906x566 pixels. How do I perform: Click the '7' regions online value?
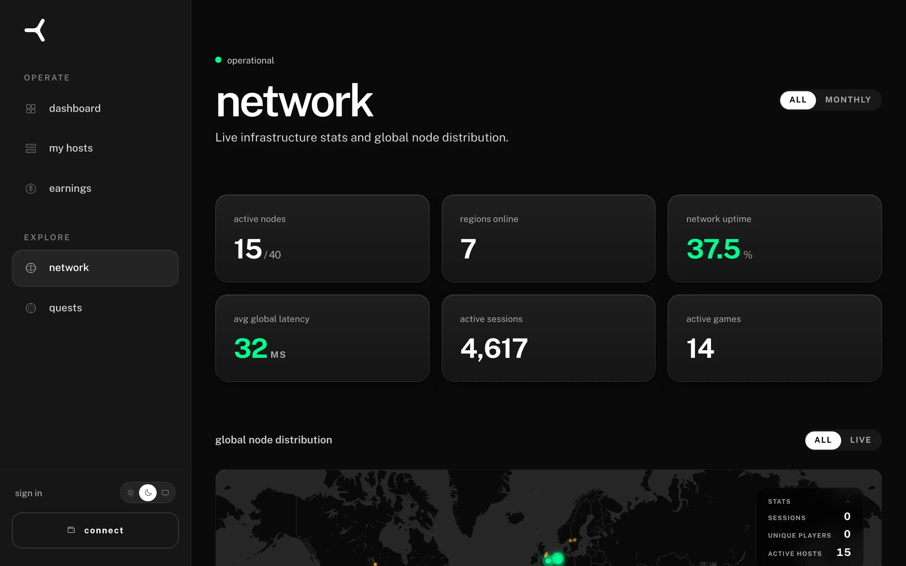[468, 249]
